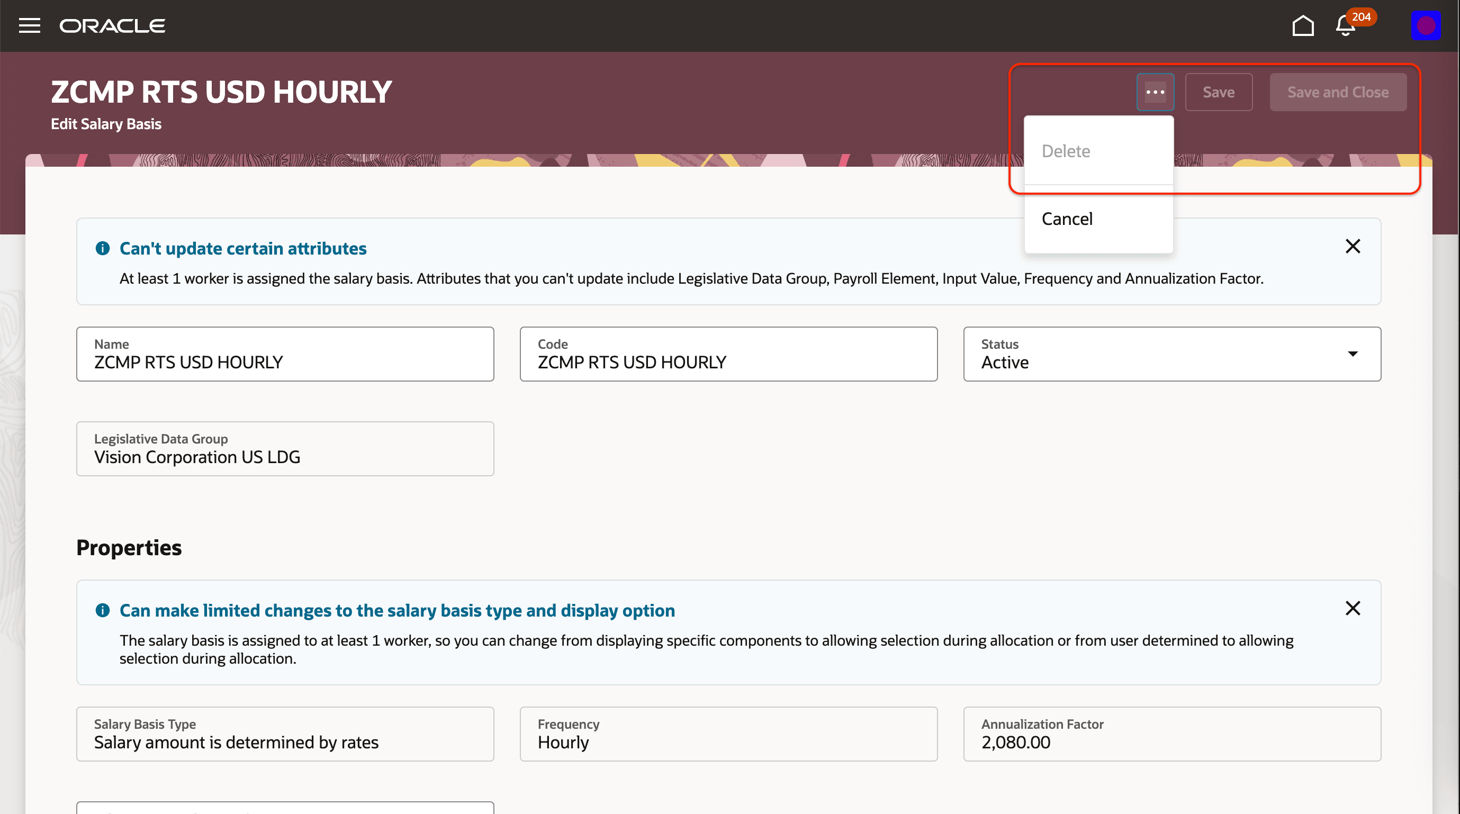Click into the Code input field
1460x814 pixels.
728,361
